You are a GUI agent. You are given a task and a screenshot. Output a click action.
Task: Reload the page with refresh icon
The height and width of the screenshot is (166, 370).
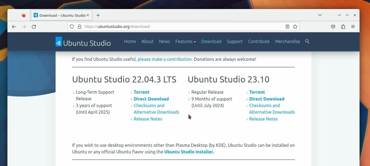[x=34, y=27]
